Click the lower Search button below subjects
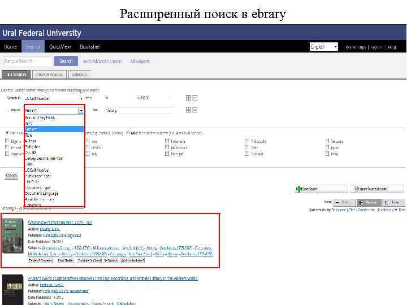This screenshot has width=407, height=305. pos(11,176)
